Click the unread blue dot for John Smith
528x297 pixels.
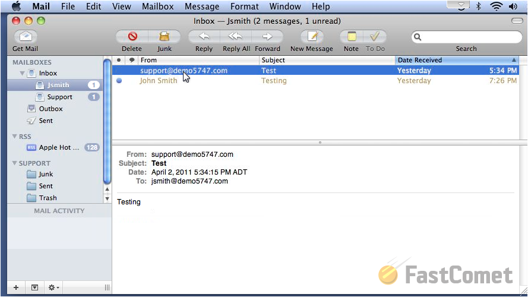coord(119,80)
